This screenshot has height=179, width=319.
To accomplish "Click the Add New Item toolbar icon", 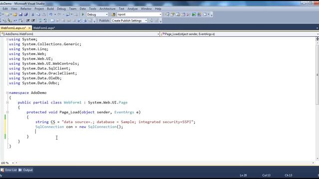I will tap(7, 14).
